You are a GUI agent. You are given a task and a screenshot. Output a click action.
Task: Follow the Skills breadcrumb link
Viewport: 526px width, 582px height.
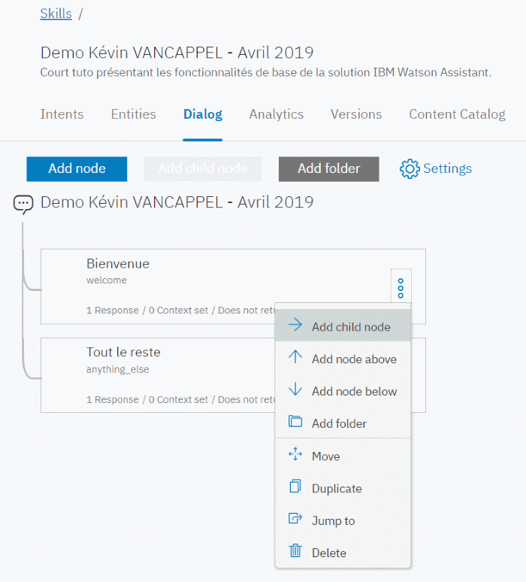(56, 14)
